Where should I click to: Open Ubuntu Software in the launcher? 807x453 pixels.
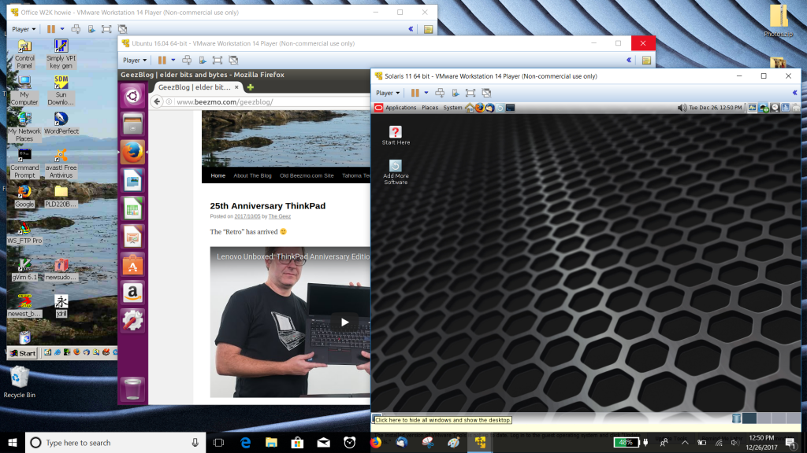132,264
